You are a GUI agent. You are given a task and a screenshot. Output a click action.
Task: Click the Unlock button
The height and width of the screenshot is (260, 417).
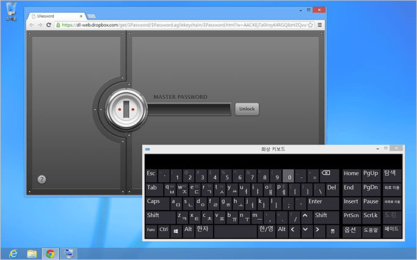247,109
